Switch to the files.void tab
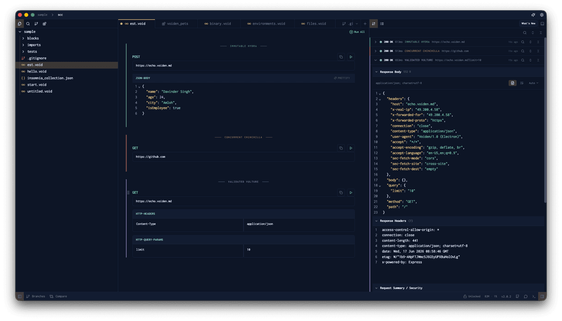Screen dimensions: 562x321 tap(314, 23)
